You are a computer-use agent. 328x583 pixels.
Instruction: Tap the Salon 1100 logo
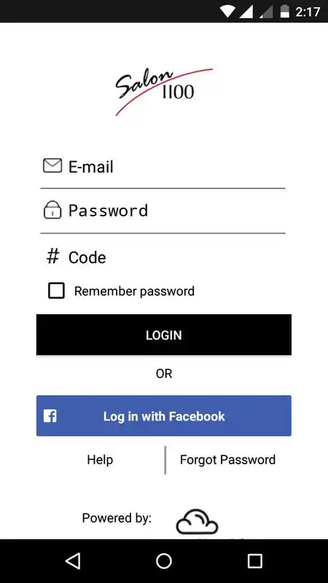pyautogui.click(x=164, y=92)
